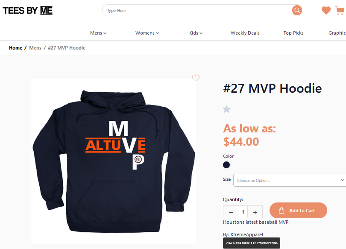Expand the Womens dropdown menu
The image size is (346, 249).
pos(147,33)
